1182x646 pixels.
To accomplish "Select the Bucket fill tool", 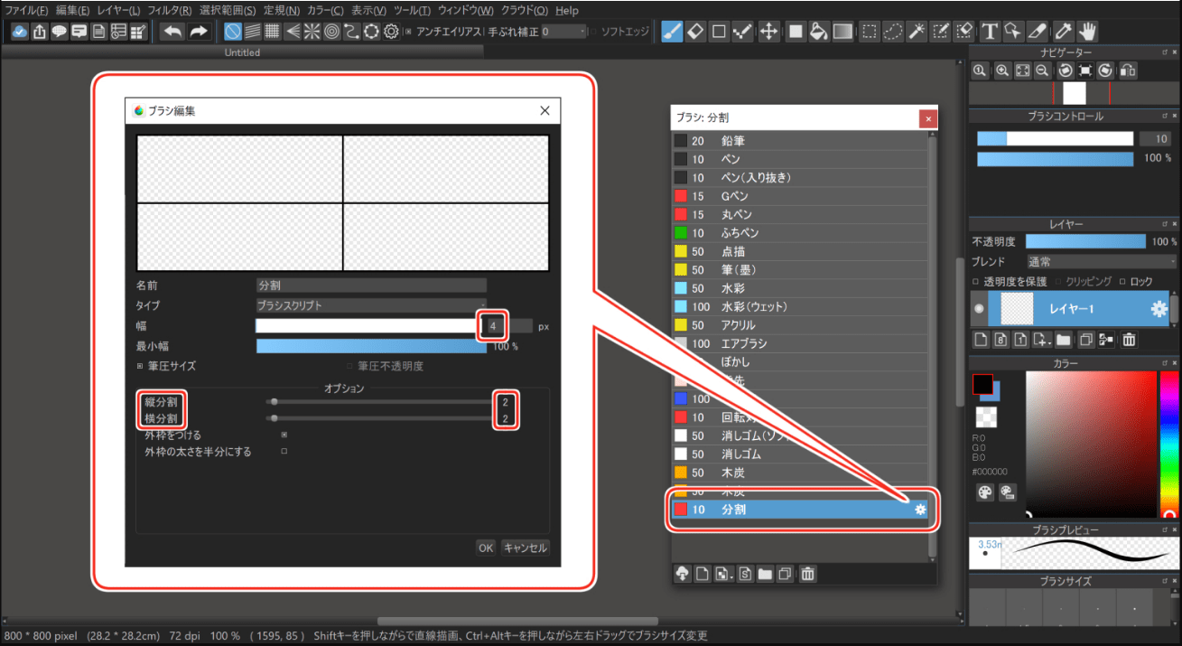I will click(818, 32).
